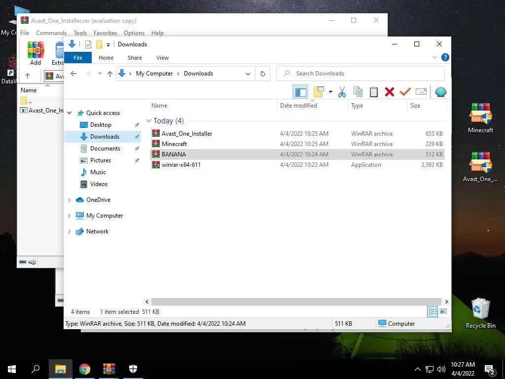Click the new folder toolbar icon
Image resolution: width=505 pixels, height=379 pixels.
pos(319,92)
